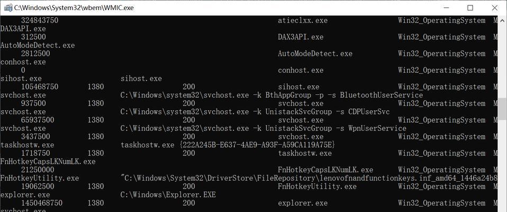The width and height of the screenshot is (507, 212).
Task: Click the value 324843750 on first row
Action: tap(40, 21)
